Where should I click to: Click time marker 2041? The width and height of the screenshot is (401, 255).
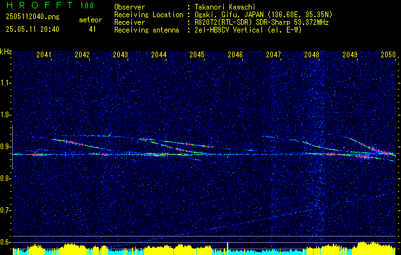point(44,54)
